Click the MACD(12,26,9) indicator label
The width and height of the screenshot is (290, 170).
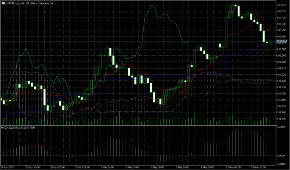[18, 127]
